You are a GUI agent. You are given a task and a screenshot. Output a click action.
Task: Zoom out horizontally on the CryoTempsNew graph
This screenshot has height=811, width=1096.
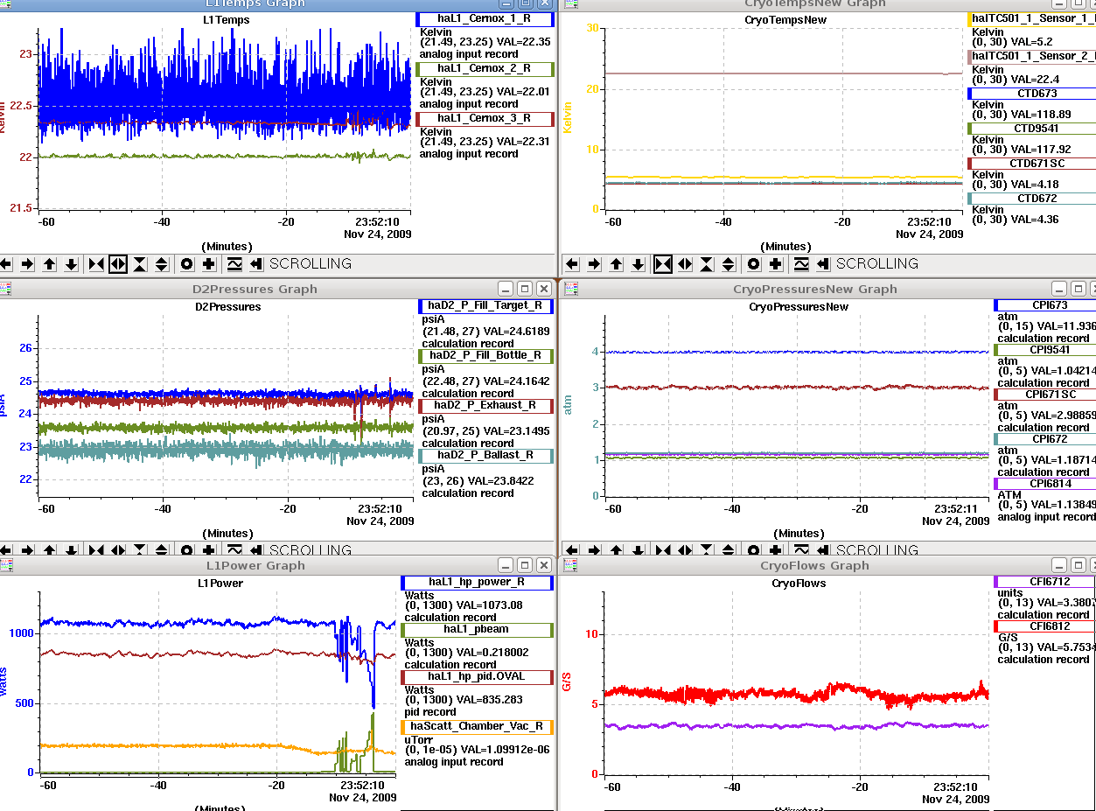[x=685, y=263]
